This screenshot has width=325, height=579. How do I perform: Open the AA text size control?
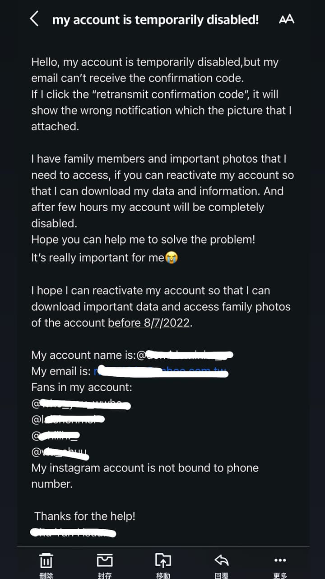pyautogui.click(x=287, y=19)
